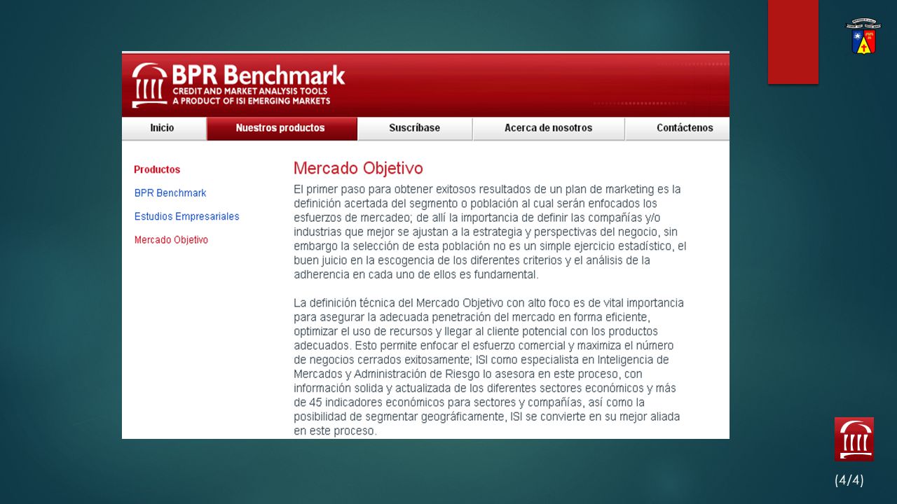Screen dimensions: 897x504
Task: Click 'CREDIT AND MARKET ANALYSIS TOOLS' tagline
Action: pos(250,92)
